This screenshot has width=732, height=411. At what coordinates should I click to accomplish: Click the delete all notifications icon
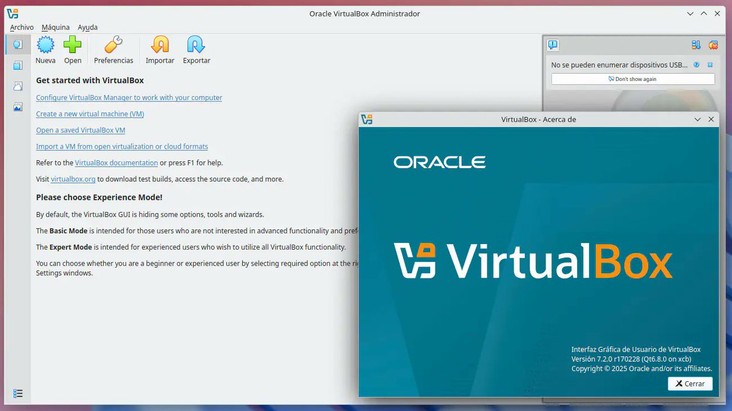713,44
